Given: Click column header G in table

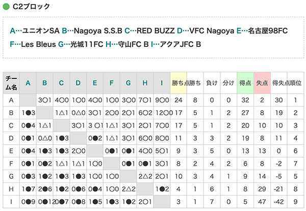Looking at the screenshot, I should tap(128, 83).
